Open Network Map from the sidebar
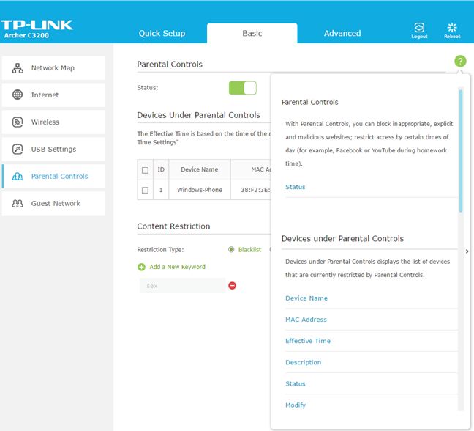The height and width of the screenshot is (431, 474). tap(54, 68)
